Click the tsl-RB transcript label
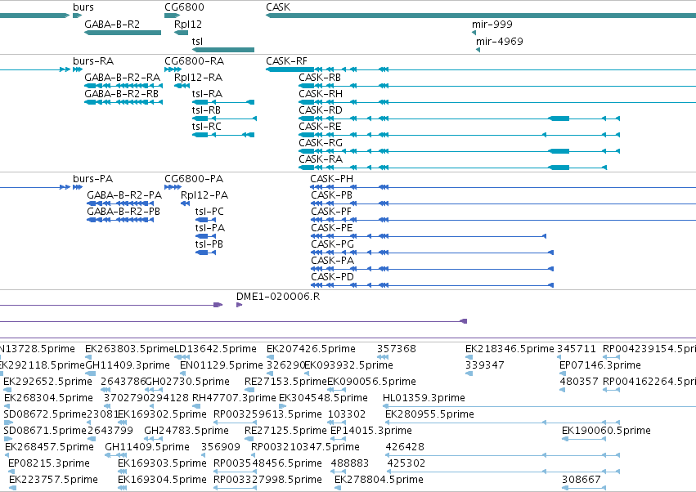This screenshot has height=492, width=696. (x=206, y=110)
